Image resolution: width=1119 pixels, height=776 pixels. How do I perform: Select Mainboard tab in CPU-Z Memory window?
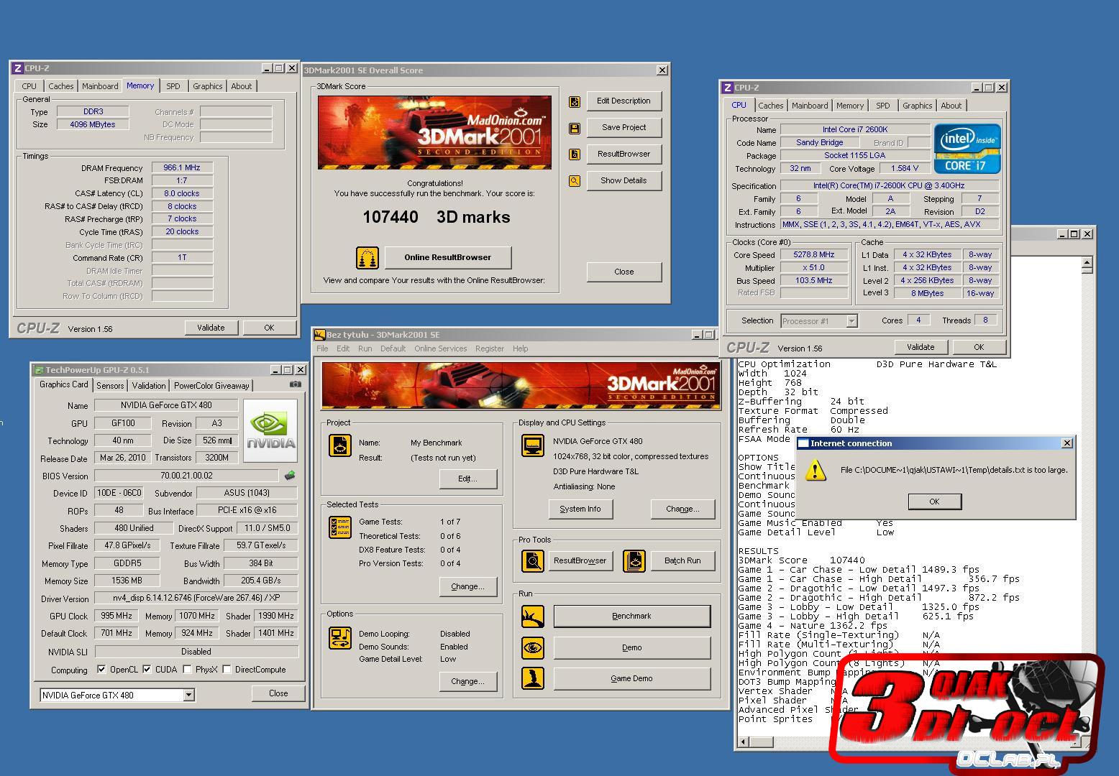click(100, 86)
